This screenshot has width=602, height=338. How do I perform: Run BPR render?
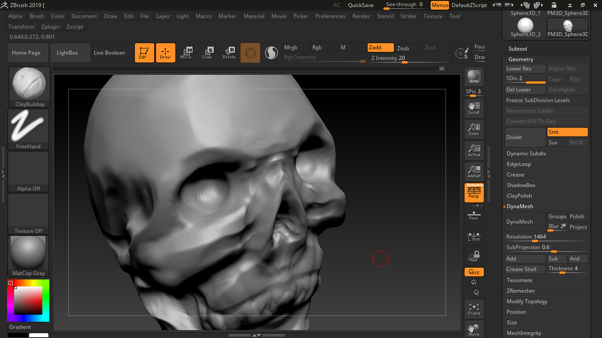pos(474,77)
